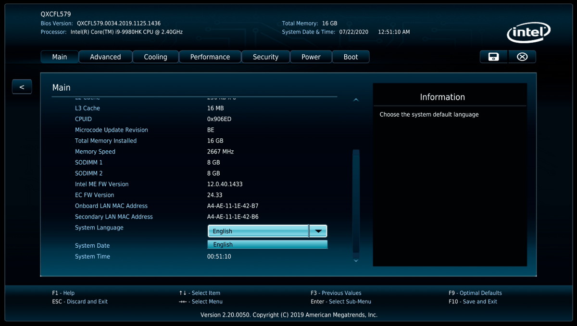
Task: Click the F3 - Previous Values hint
Action: click(x=336, y=293)
